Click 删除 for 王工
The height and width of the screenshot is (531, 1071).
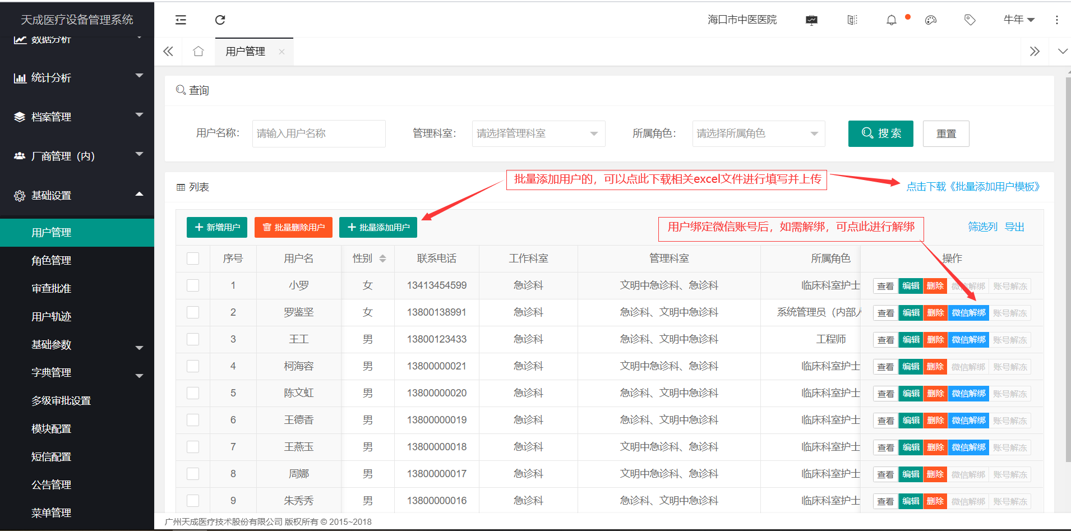[x=935, y=340]
